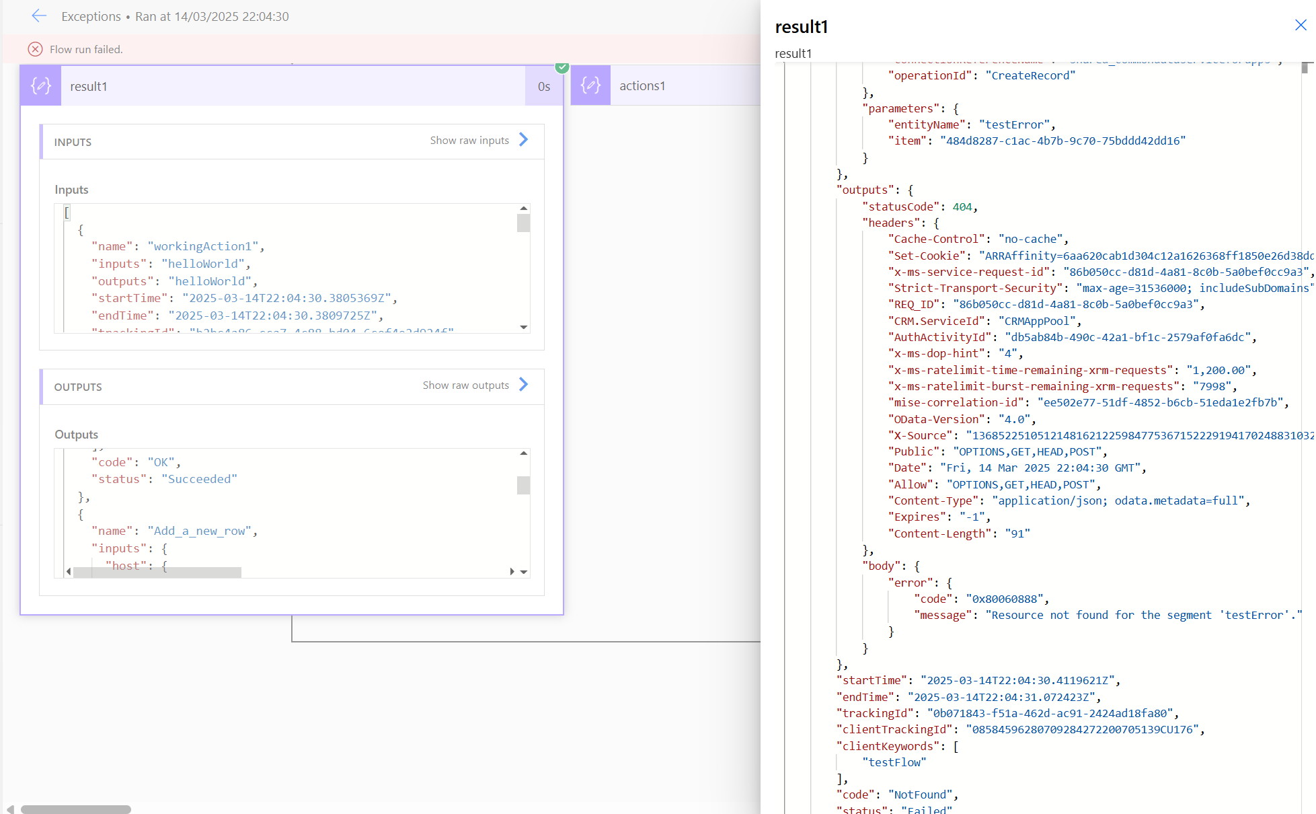Click the result1 panel title heading

(x=801, y=27)
